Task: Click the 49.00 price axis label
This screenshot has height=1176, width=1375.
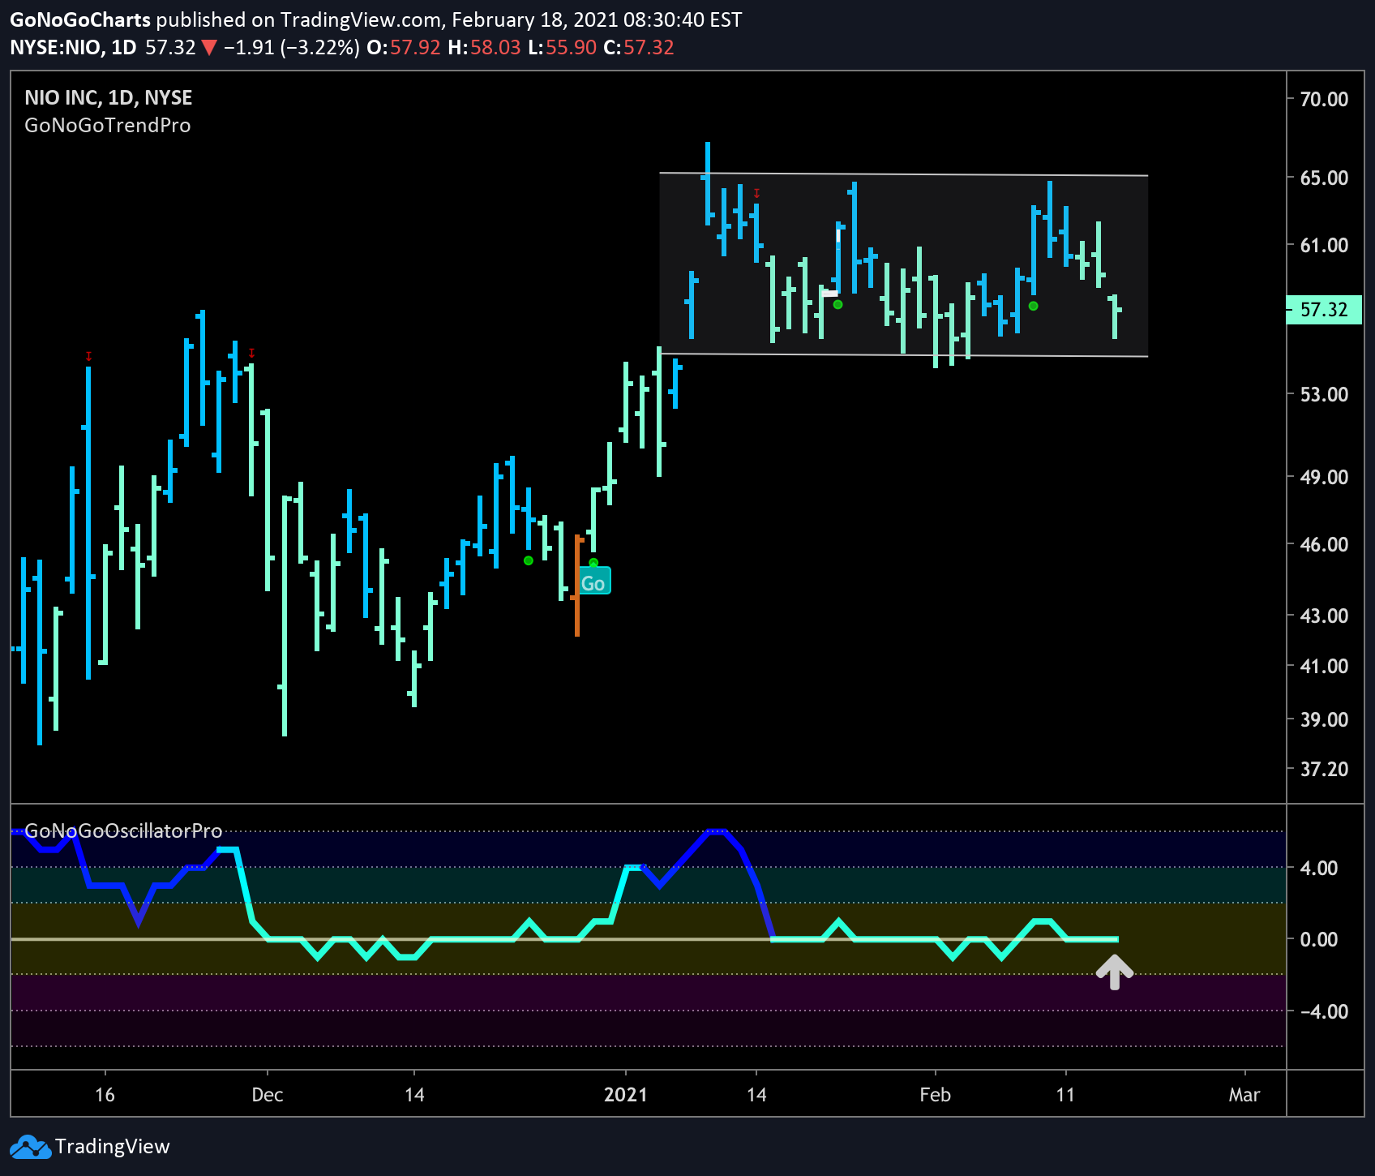Action: [x=1324, y=478]
